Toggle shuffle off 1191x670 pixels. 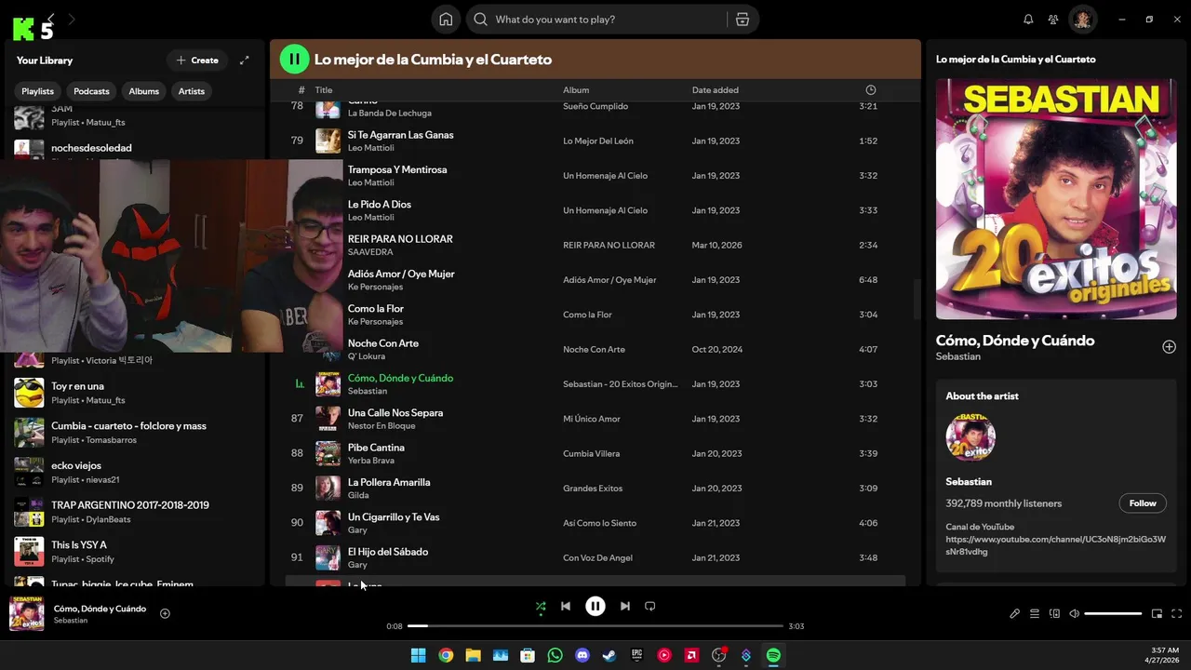pyautogui.click(x=541, y=607)
